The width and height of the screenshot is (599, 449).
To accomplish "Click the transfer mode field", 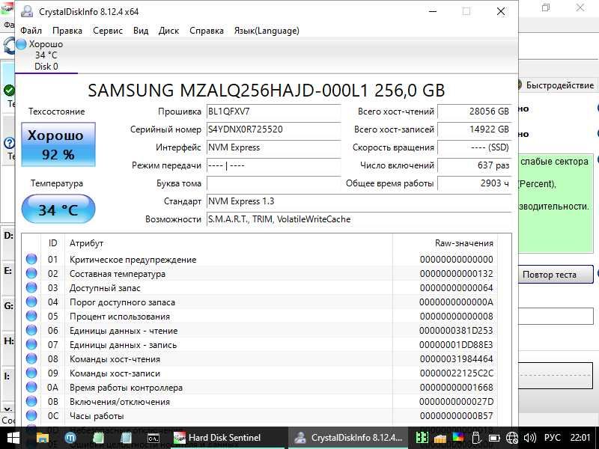I will click(273, 165).
